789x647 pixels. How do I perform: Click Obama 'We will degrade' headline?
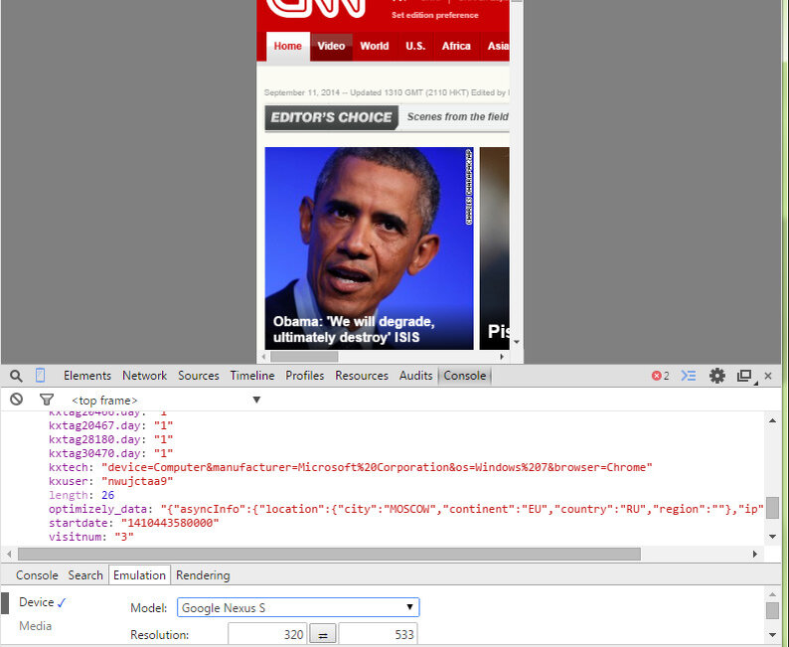coord(354,330)
